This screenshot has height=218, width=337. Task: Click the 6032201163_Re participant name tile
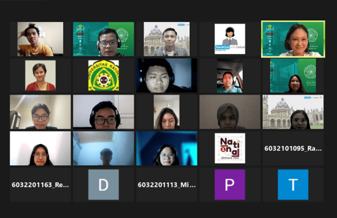[40, 184]
